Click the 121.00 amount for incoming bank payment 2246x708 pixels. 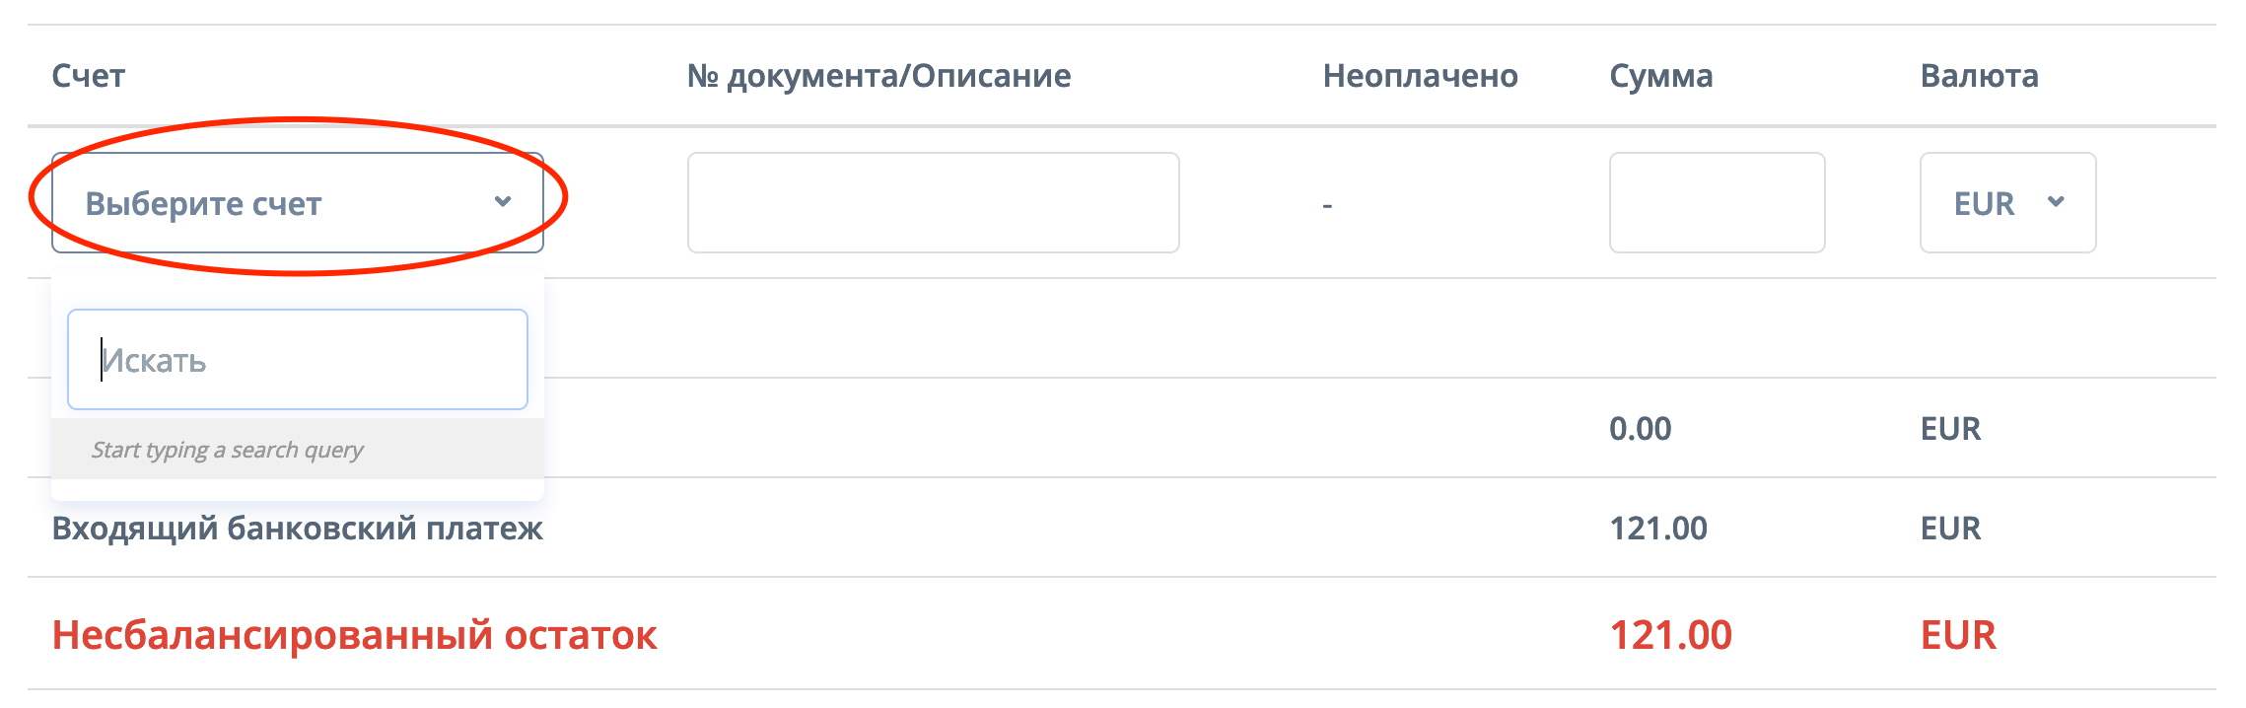pyautogui.click(x=1658, y=529)
